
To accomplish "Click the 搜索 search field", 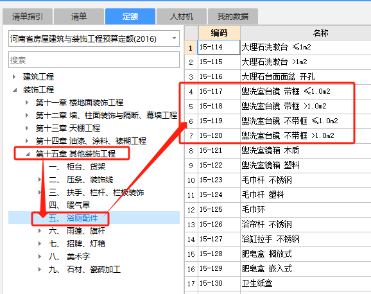I will point(94,60).
